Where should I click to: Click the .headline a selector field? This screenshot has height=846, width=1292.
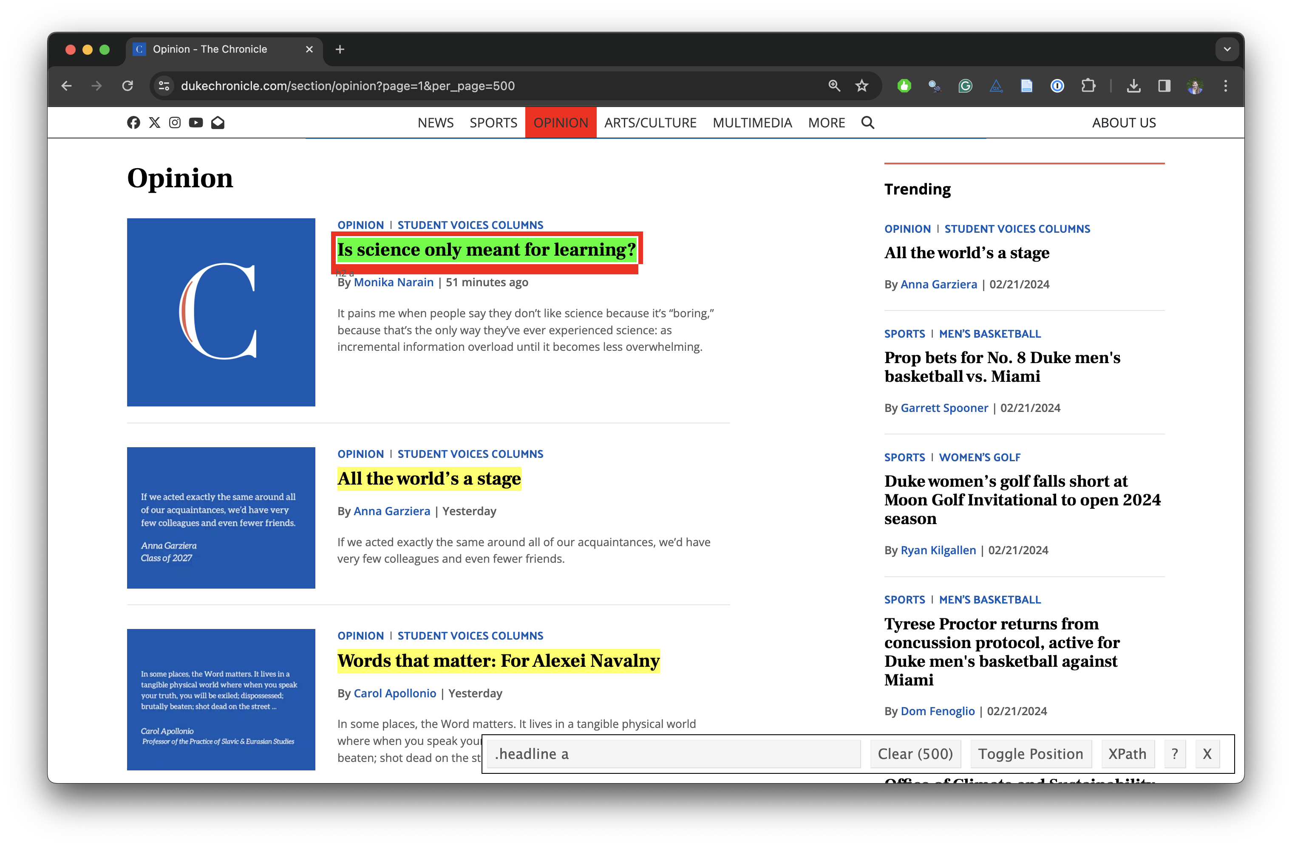tap(673, 754)
